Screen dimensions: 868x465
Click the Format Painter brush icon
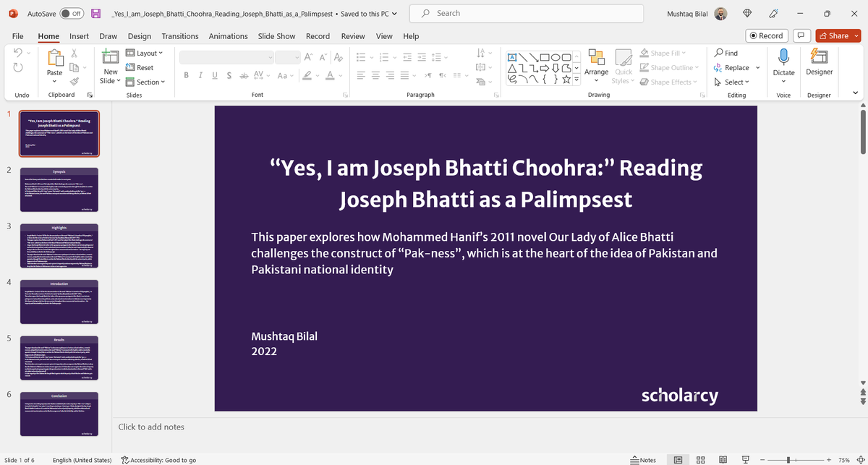coord(74,82)
